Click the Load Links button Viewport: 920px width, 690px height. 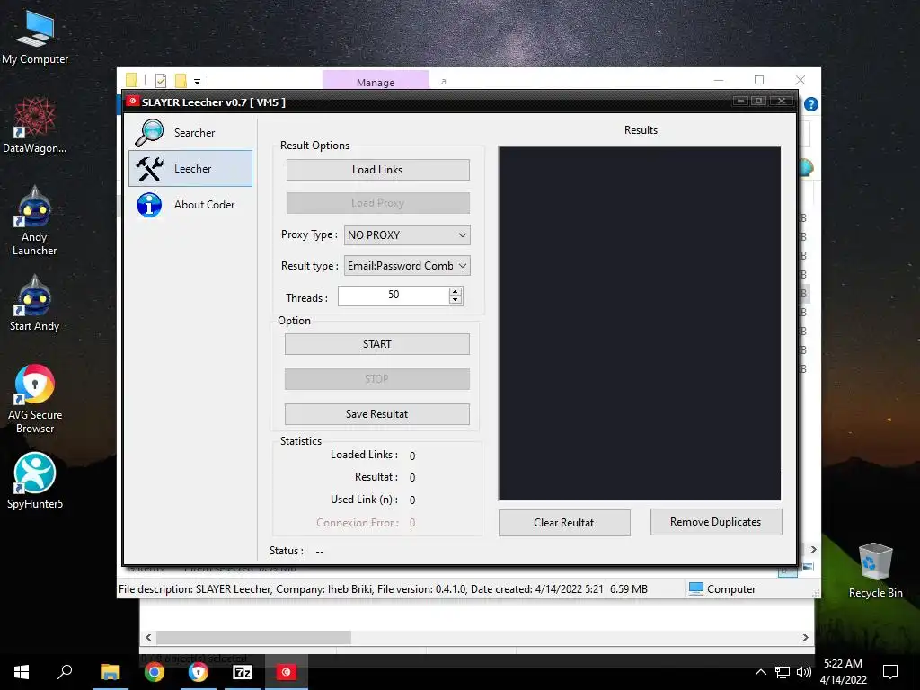tap(378, 170)
